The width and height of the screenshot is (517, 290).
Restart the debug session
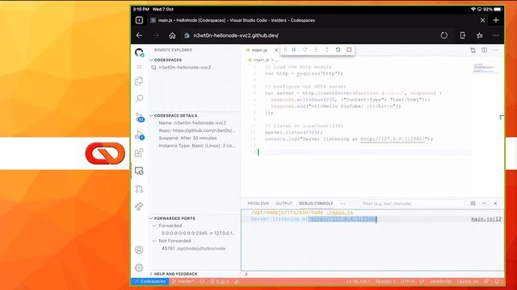coord(338,50)
